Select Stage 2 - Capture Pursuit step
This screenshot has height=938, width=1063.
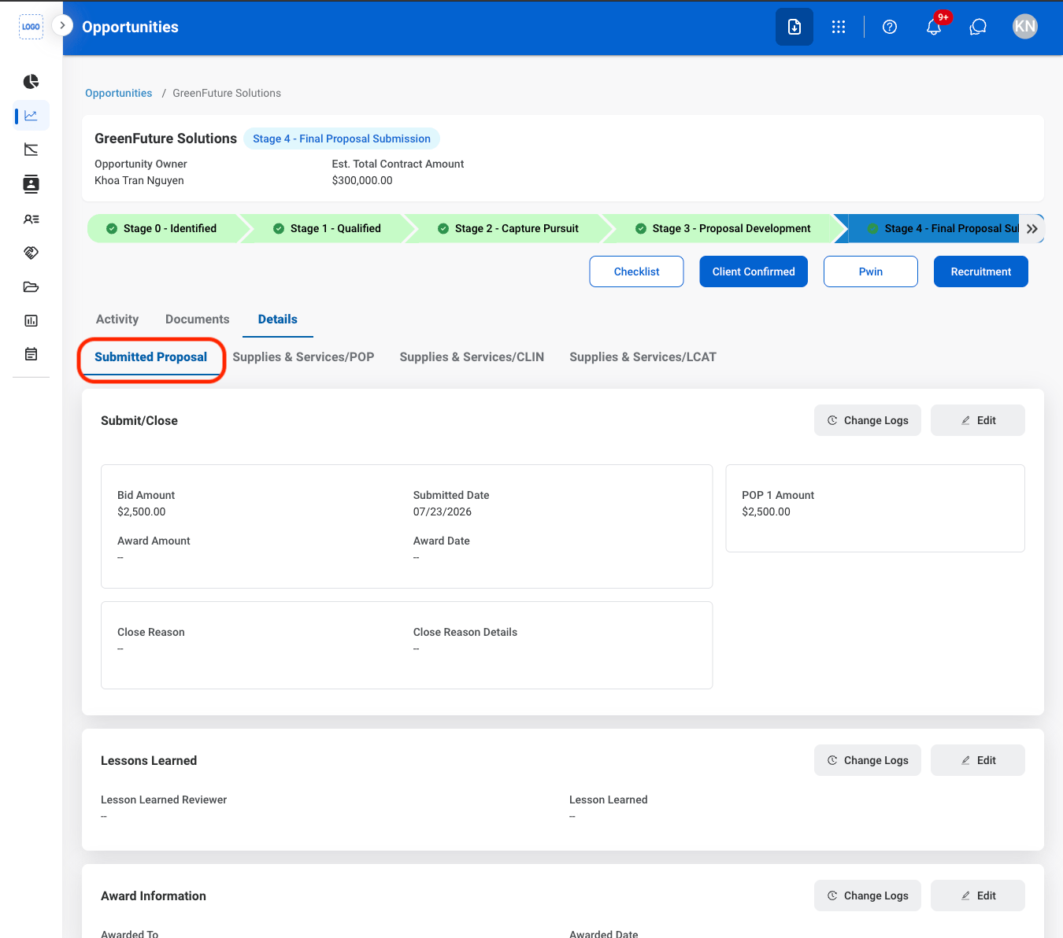click(x=510, y=228)
